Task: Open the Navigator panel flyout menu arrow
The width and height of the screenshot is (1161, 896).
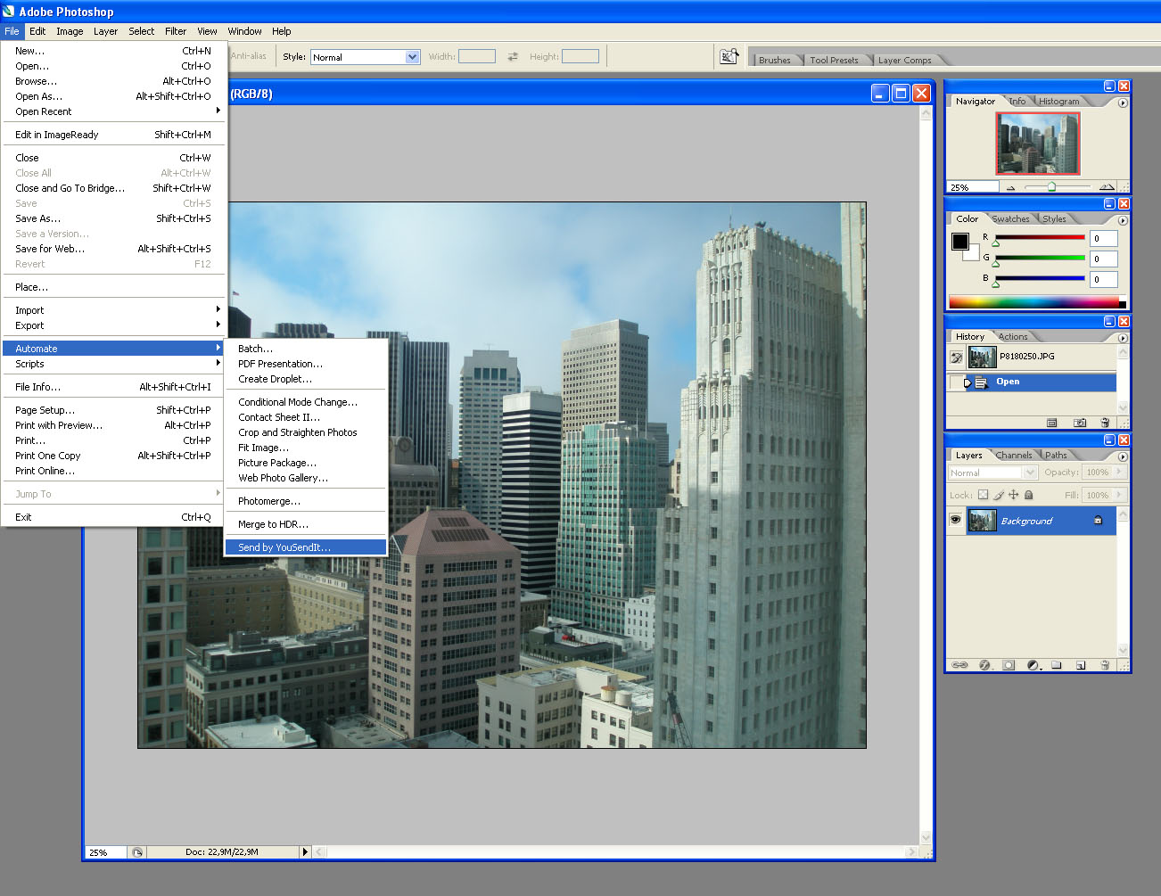Action: tap(1123, 103)
